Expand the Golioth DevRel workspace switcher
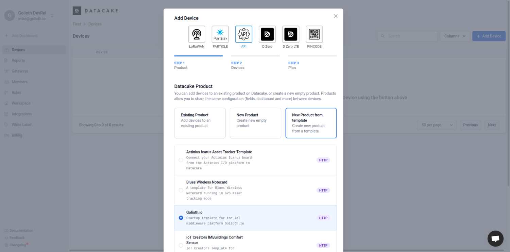510x252 pixels. point(52,16)
